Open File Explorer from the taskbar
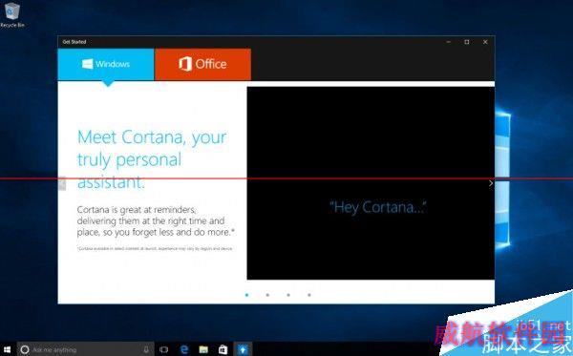Image resolution: width=573 pixels, height=356 pixels. coord(203,349)
